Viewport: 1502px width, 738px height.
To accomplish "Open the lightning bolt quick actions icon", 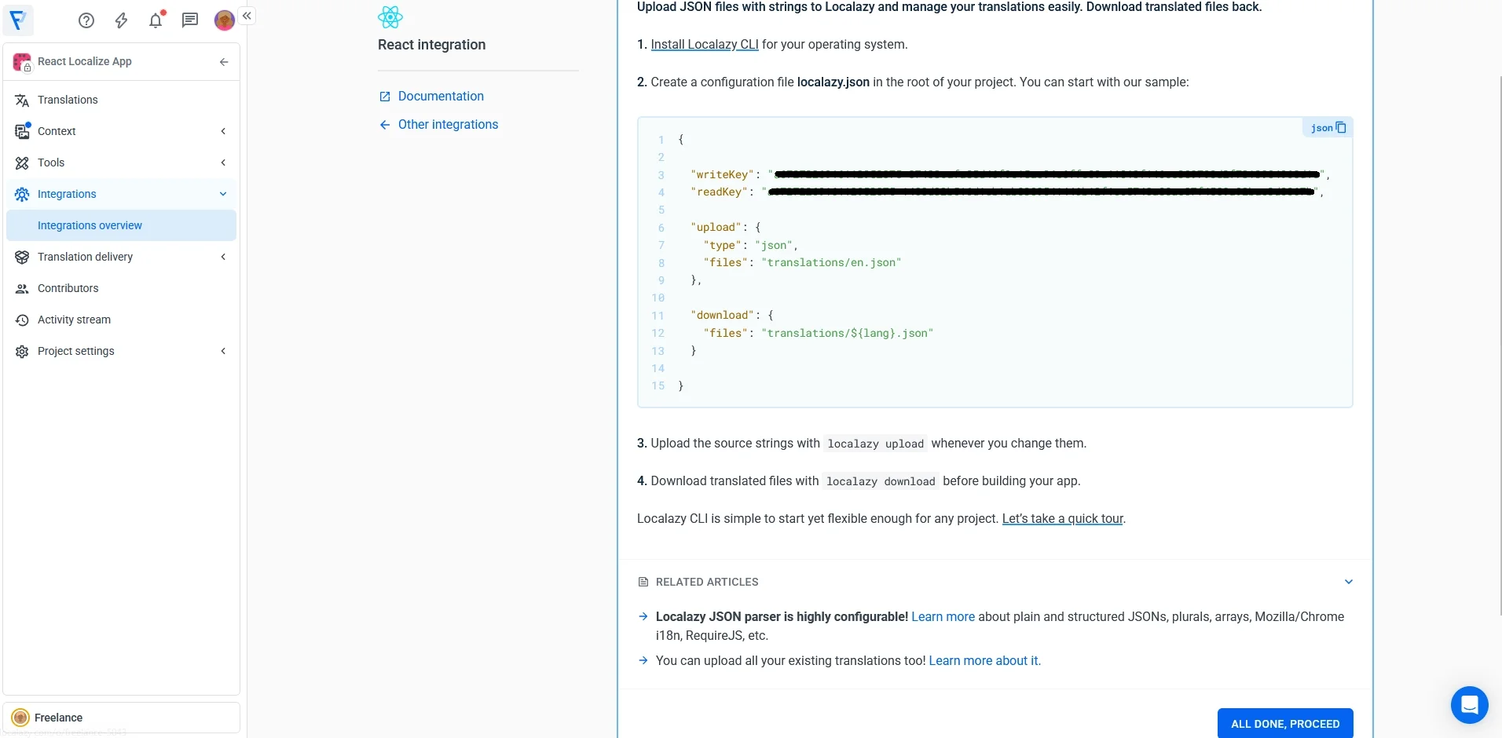I will click(x=121, y=20).
